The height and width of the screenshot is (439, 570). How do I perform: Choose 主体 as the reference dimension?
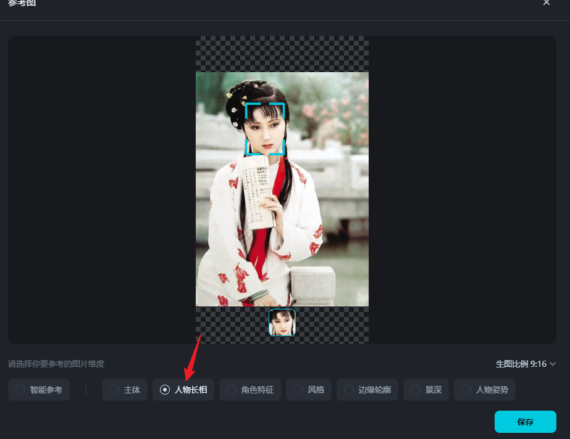125,390
